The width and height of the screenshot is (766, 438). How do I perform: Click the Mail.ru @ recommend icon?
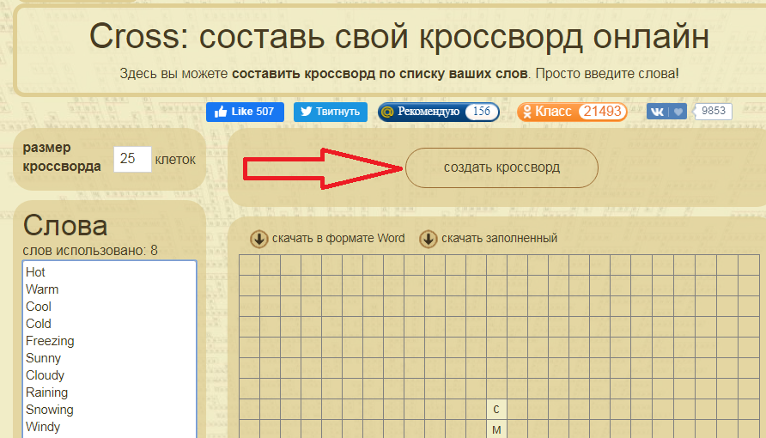387,112
